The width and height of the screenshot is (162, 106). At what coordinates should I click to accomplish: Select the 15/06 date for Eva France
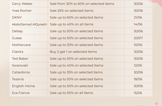138,93
